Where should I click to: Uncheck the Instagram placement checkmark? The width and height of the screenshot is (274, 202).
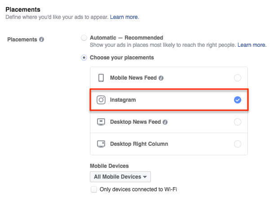click(238, 100)
